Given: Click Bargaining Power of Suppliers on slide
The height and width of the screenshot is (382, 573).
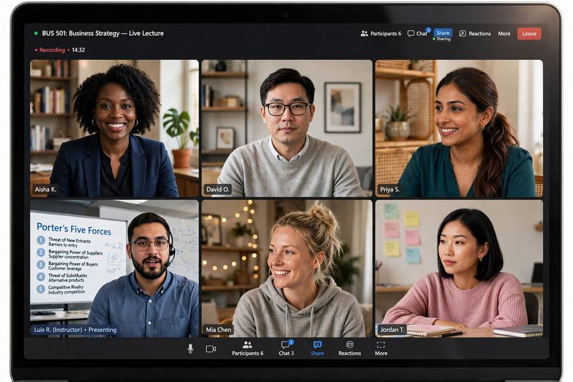Looking at the screenshot, I should pyautogui.click(x=76, y=252).
